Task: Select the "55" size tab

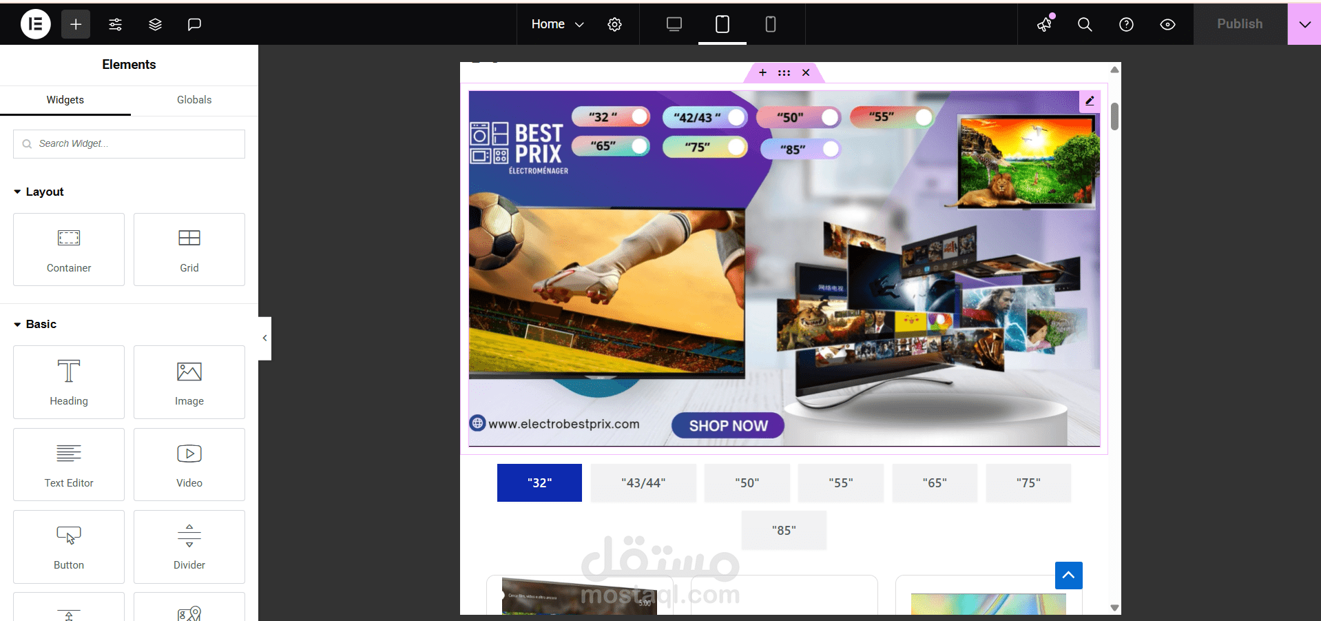Action: click(841, 482)
